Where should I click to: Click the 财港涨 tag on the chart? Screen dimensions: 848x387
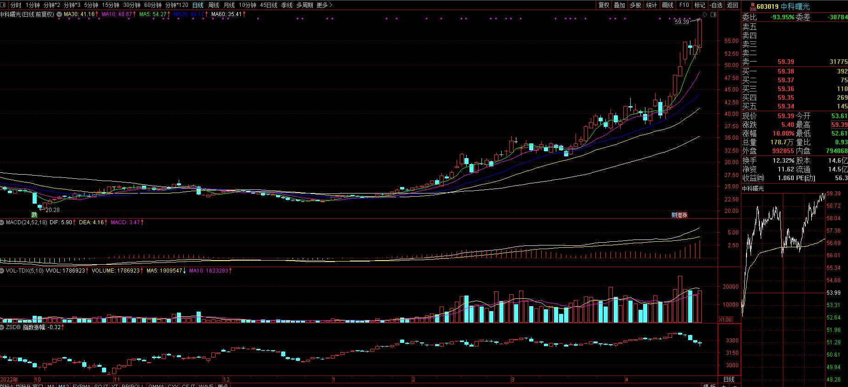point(679,215)
